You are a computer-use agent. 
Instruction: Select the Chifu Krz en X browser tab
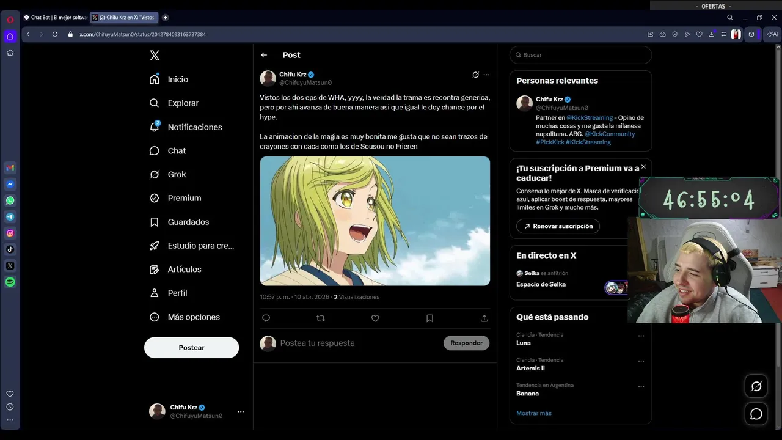(124, 18)
